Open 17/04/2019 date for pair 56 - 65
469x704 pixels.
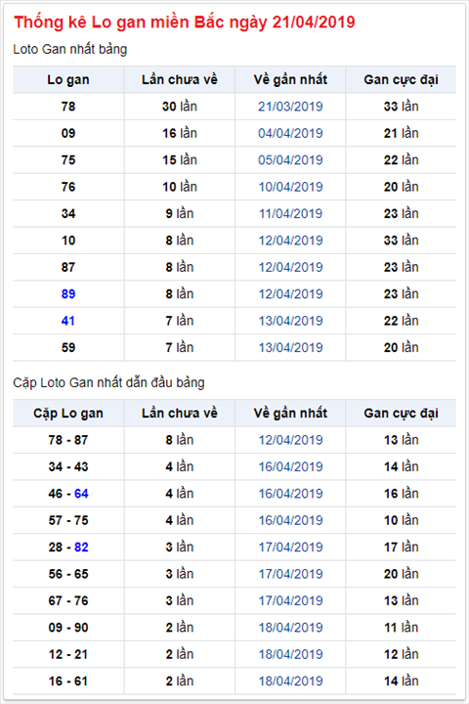[x=290, y=574]
